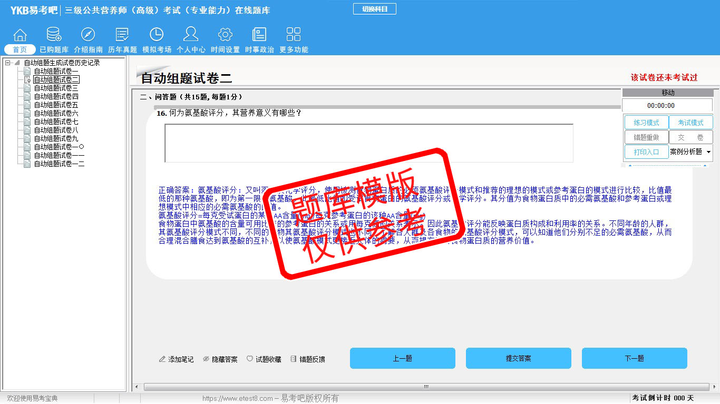Image resolution: width=720 pixels, height=404 pixels.
Task: Click the horizontal scrollbar at the bottom
Action: (x=426, y=387)
